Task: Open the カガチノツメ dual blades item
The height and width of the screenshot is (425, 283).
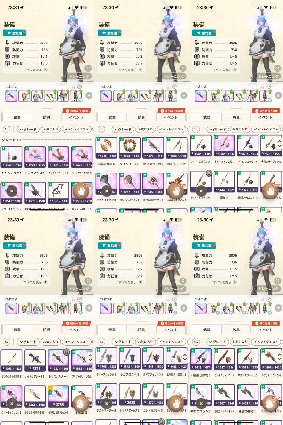Action: [x=35, y=157]
